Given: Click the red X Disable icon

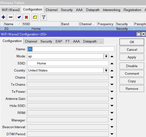Looking at the screenshot, I should pyautogui.click(x=26, y=17).
